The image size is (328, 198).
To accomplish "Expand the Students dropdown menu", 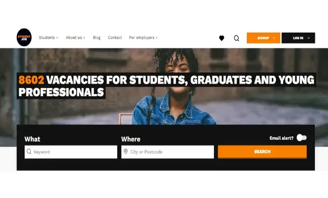I will [48, 38].
